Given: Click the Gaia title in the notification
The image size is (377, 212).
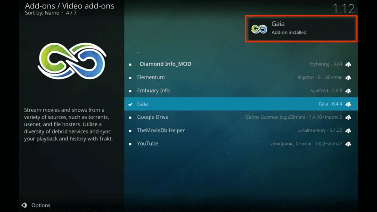Looking at the screenshot, I should coord(278,24).
